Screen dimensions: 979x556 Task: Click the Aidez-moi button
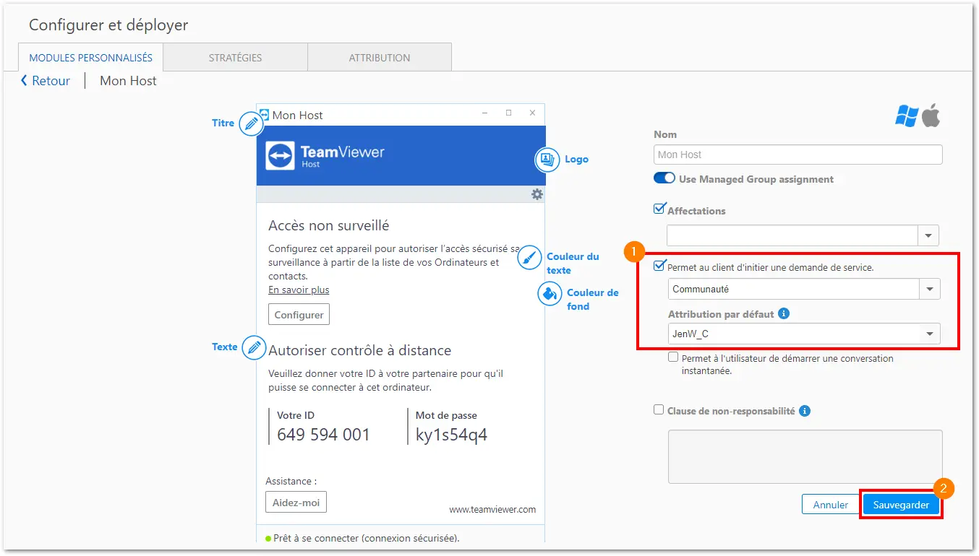tap(296, 503)
